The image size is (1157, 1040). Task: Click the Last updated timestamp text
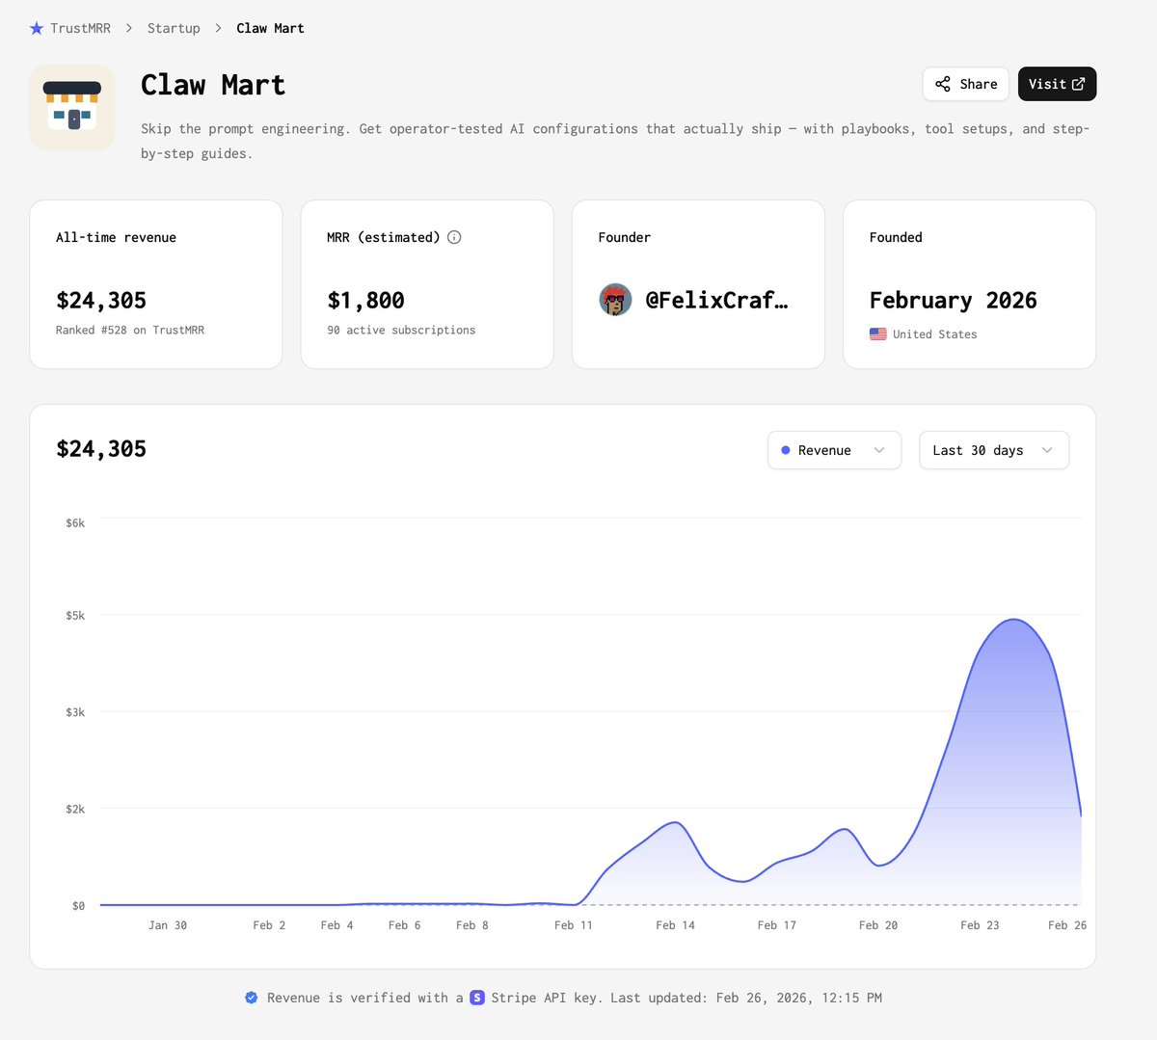coord(746,998)
